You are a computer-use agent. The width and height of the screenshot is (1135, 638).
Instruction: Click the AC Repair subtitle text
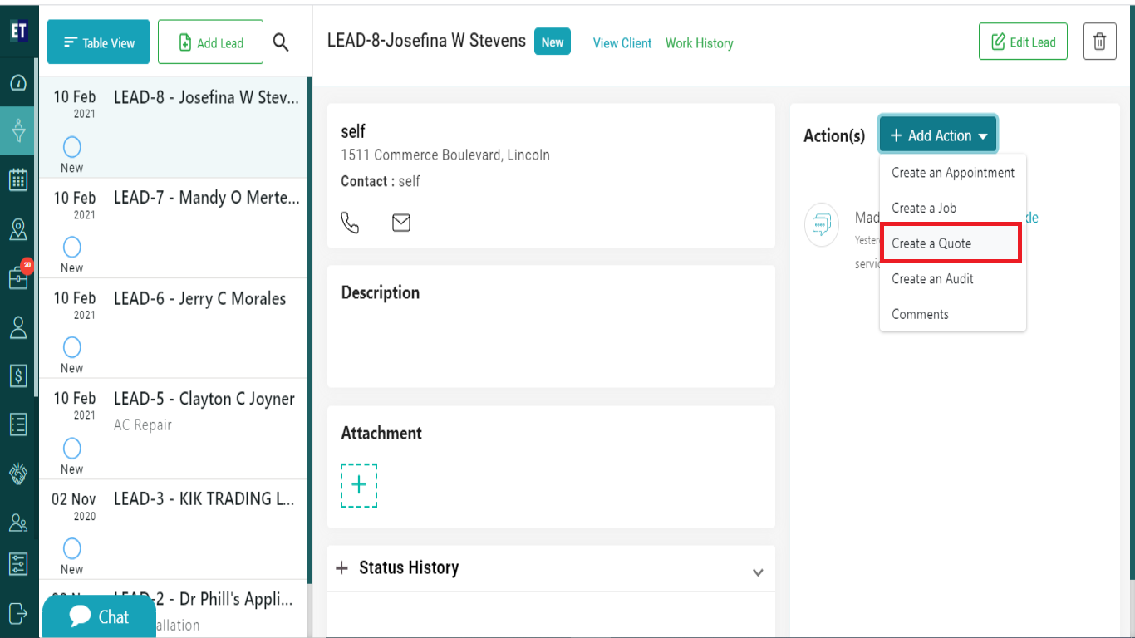pos(143,425)
